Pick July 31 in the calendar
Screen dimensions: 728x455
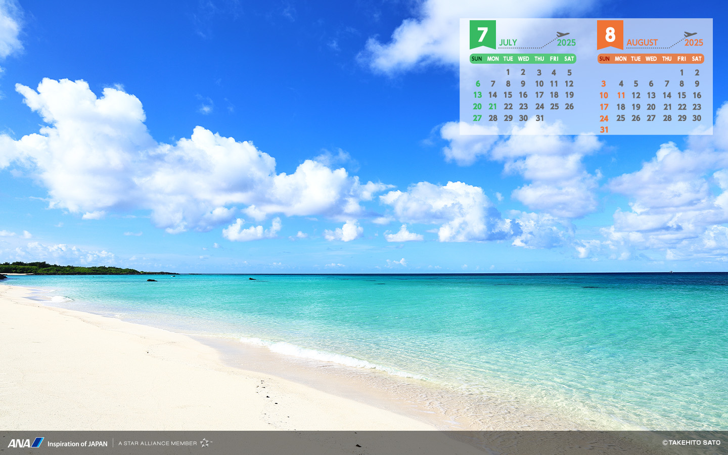point(539,118)
